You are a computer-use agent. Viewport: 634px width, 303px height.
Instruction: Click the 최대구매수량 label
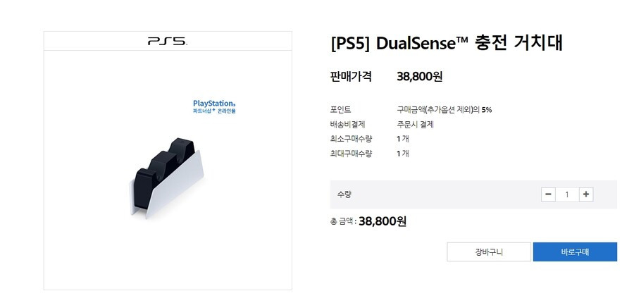click(x=351, y=154)
